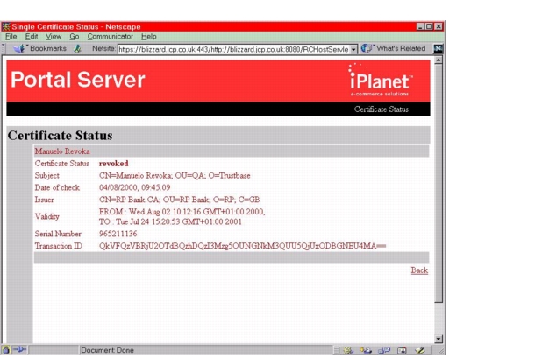This screenshot has height=358, width=535.
Task: Close the Netscape window
Action: (439, 26)
